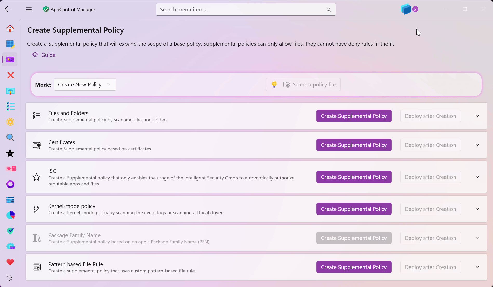Click the Pattern based File Rule icon
Screen dimensions: 493x287
coord(37,267)
